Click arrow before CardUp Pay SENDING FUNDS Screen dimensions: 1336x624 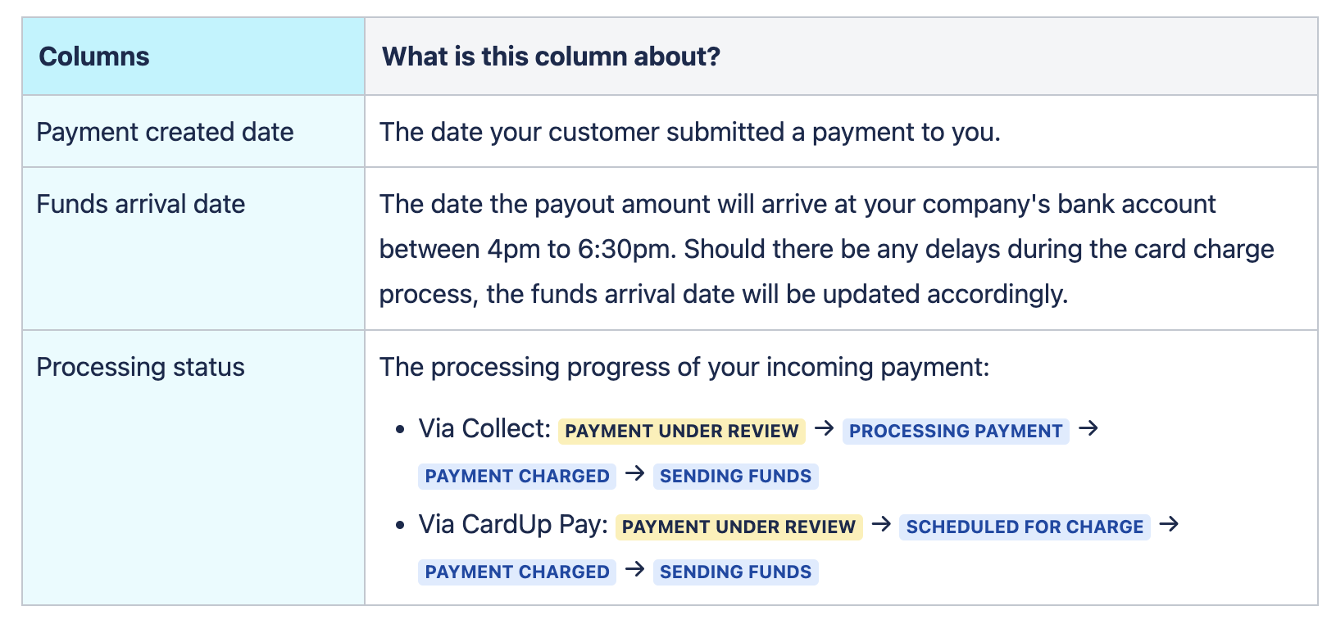pyautogui.click(x=635, y=569)
